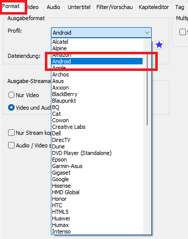Screen dimensions: 188x239
Task: Pick Asus in the profile list
Action: [x=97, y=81]
